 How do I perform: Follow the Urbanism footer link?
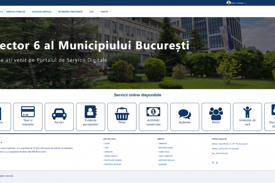(x=162, y=143)
